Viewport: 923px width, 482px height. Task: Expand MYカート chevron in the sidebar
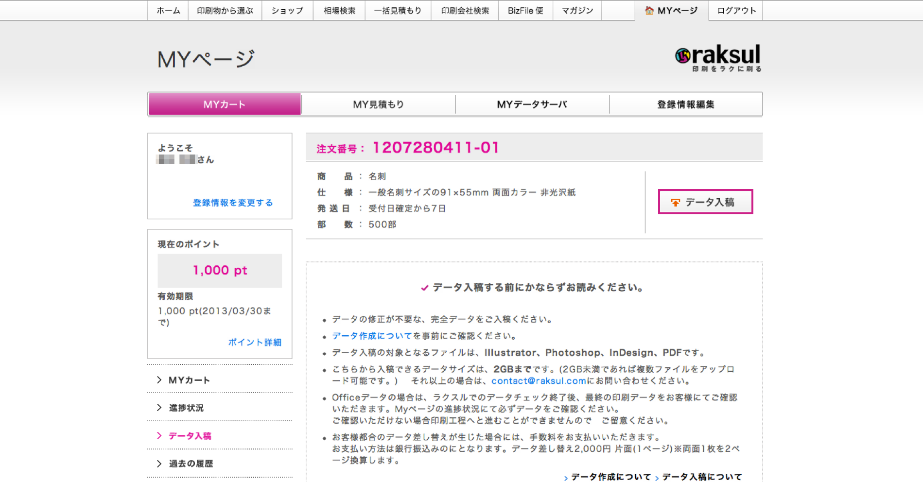(x=159, y=380)
